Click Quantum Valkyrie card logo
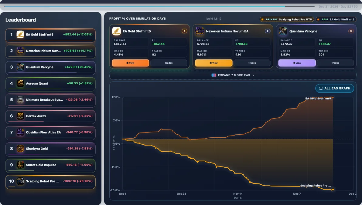 pos(283,31)
